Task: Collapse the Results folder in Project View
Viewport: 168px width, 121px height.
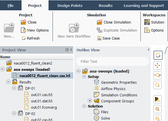Action: point(8,82)
